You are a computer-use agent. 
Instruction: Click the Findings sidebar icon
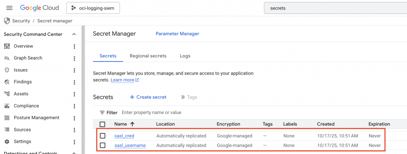(x=7, y=82)
